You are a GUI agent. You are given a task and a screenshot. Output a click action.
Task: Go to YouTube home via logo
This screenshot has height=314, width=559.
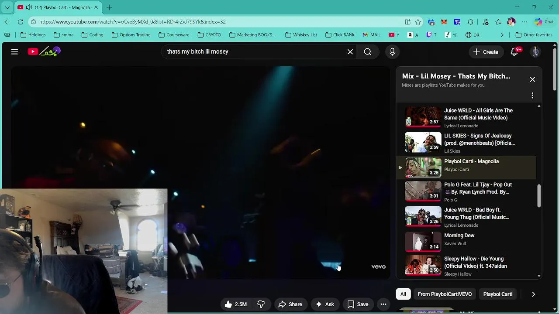pos(44,51)
